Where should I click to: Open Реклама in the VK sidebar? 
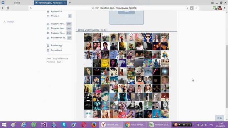click(55, 16)
